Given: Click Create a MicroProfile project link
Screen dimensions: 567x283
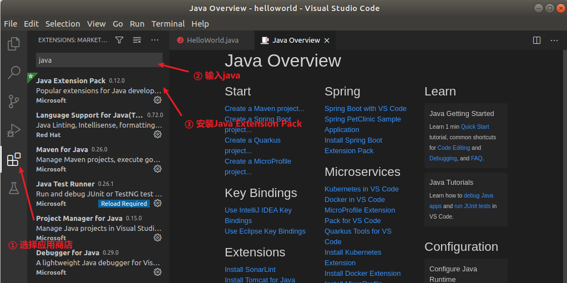Looking at the screenshot, I should tap(258, 166).
